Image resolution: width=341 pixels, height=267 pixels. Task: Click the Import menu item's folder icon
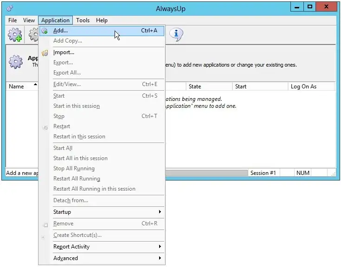[45, 53]
